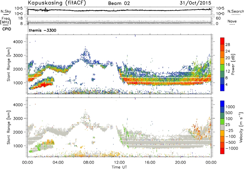
Task: Click the '-100' velocity color bar label
Action: tap(231, 136)
